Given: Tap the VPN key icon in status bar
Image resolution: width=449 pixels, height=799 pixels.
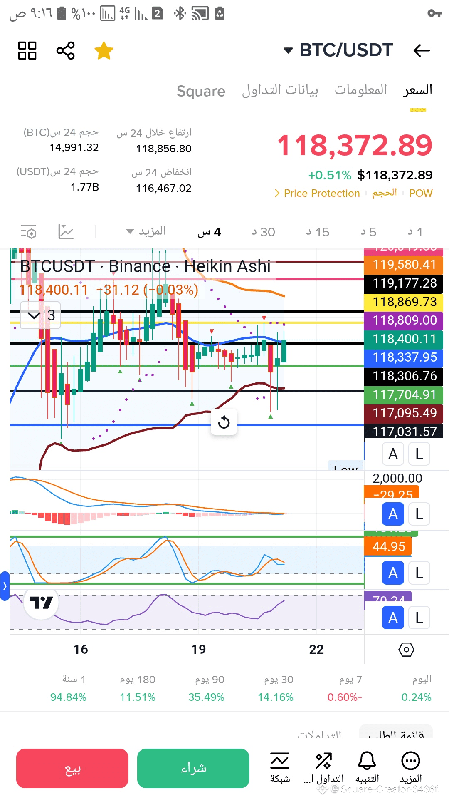Looking at the screenshot, I should [434, 14].
